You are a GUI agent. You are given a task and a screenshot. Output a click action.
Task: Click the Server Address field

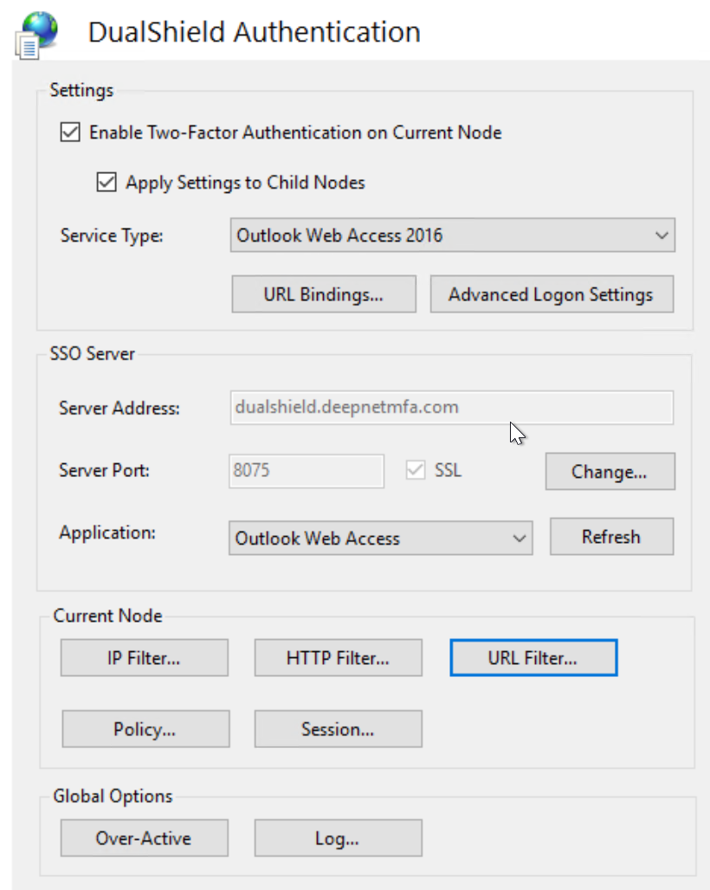coord(451,407)
